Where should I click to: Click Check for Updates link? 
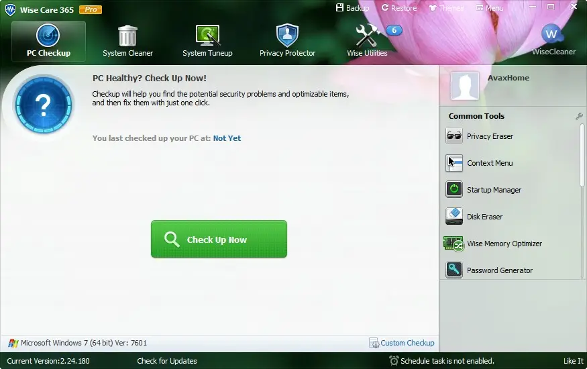(167, 361)
